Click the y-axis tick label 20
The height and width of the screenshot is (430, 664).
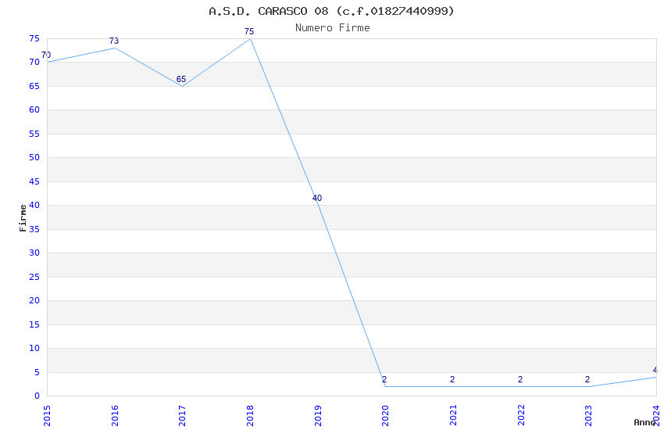(x=34, y=301)
